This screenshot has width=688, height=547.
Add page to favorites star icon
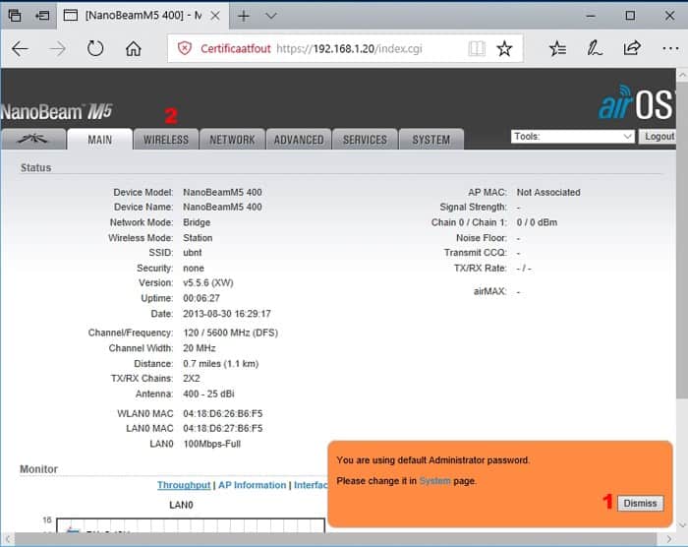504,48
